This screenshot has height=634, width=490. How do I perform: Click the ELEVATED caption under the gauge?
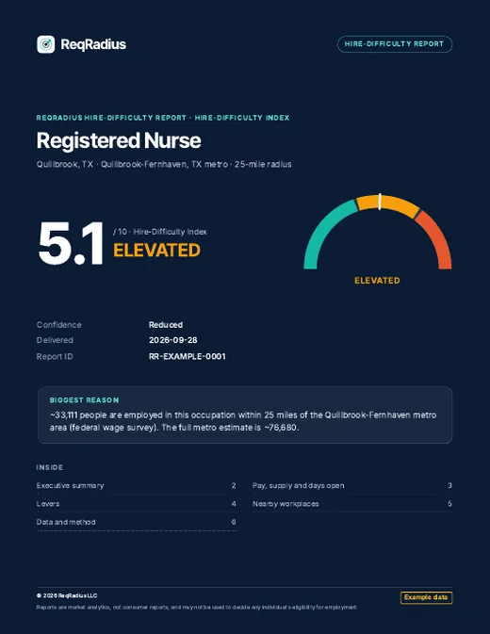[x=377, y=281]
